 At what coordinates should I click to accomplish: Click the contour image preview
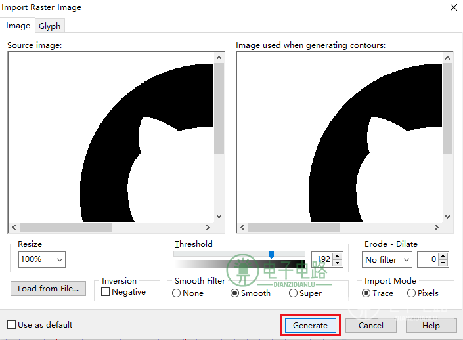click(x=340, y=137)
